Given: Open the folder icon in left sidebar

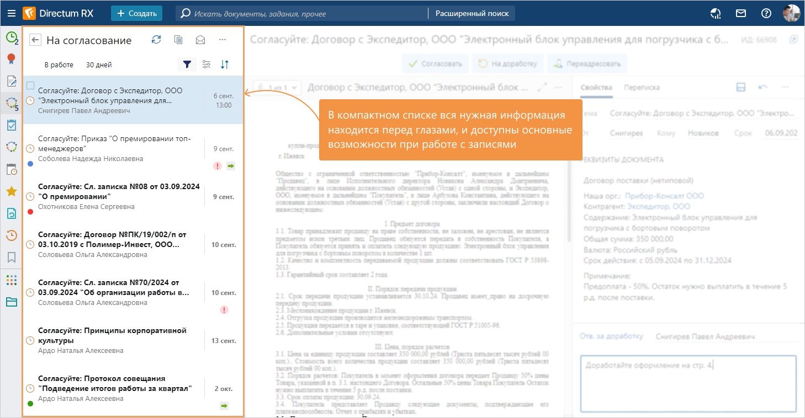Looking at the screenshot, I should 12,302.
